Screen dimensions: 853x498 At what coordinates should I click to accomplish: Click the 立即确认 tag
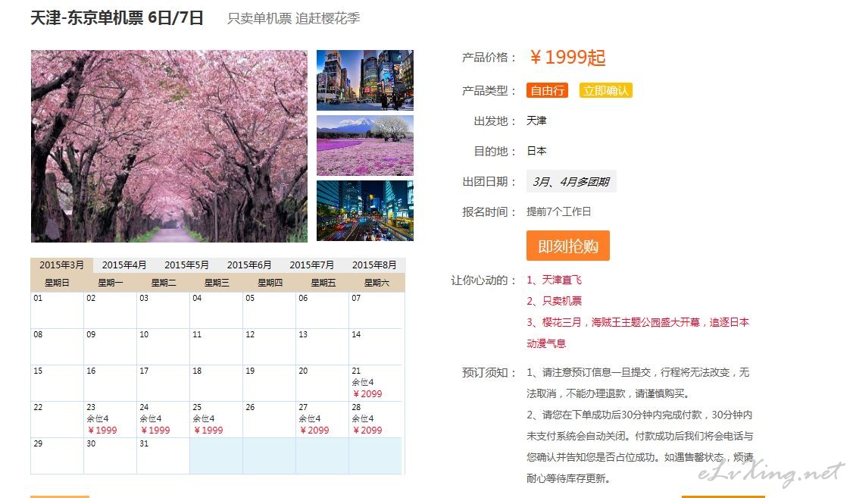pyautogui.click(x=605, y=90)
